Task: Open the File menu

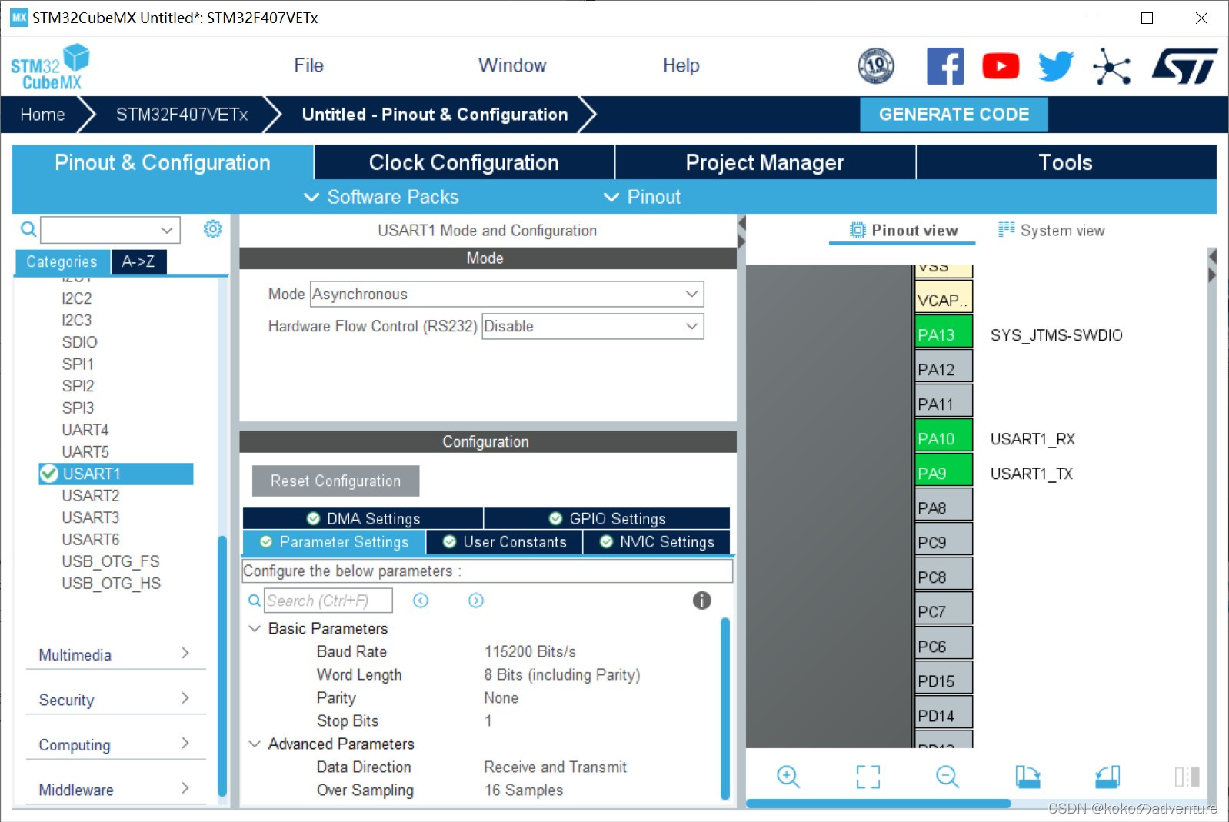Action: [308, 65]
